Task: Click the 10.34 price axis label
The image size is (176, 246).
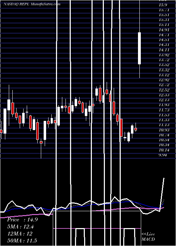Action: pos(164,145)
